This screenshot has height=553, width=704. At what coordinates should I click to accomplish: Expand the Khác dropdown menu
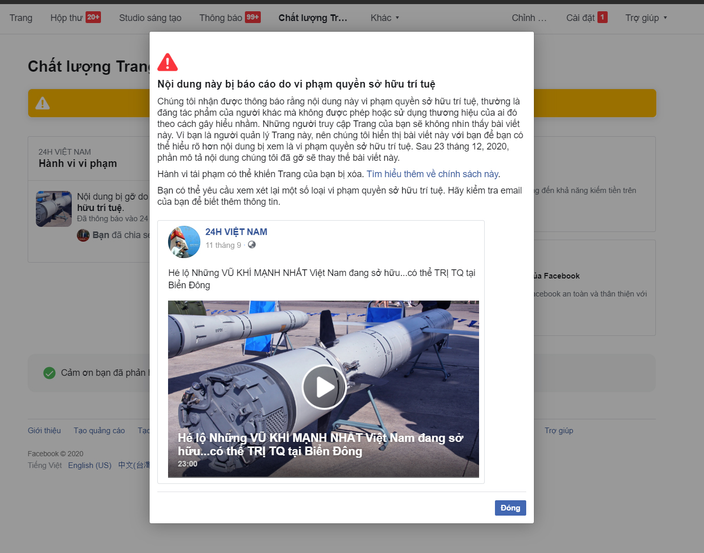coord(385,18)
